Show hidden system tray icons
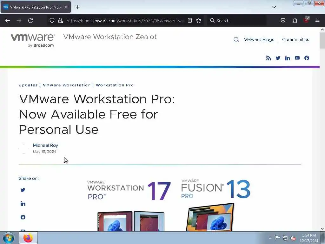The height and width of the screenshot is (244, 325). [x=270, y=238]
